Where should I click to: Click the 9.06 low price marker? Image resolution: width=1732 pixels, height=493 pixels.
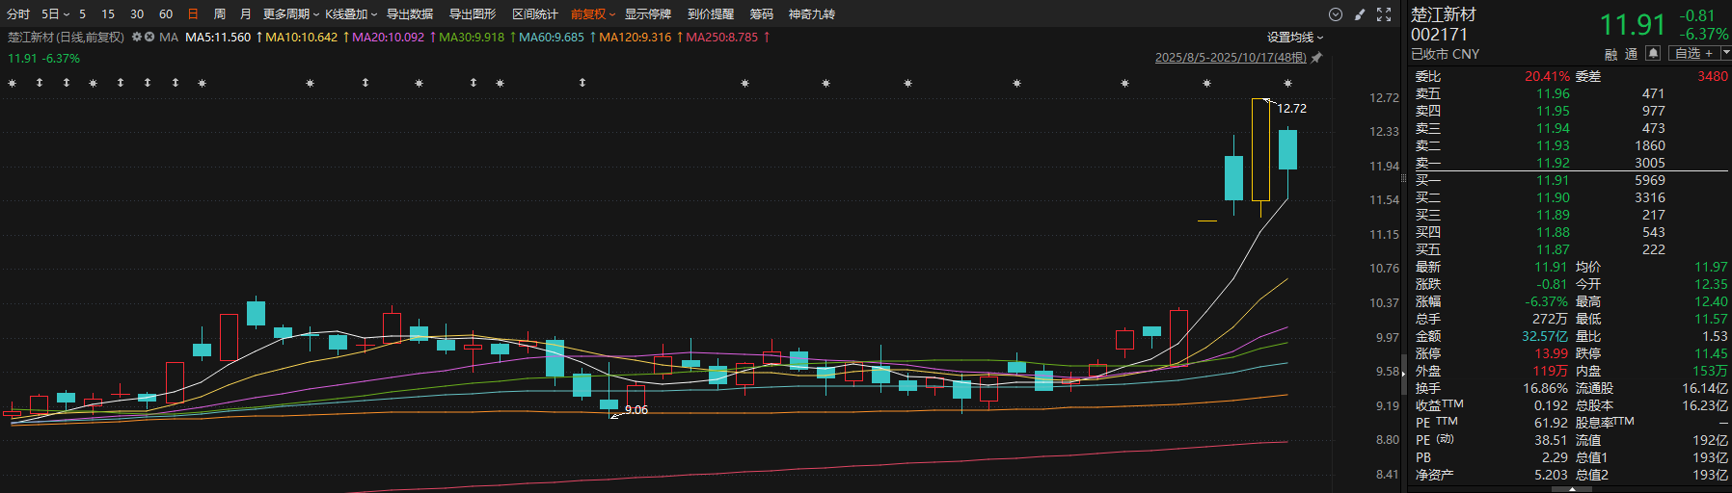636,409
